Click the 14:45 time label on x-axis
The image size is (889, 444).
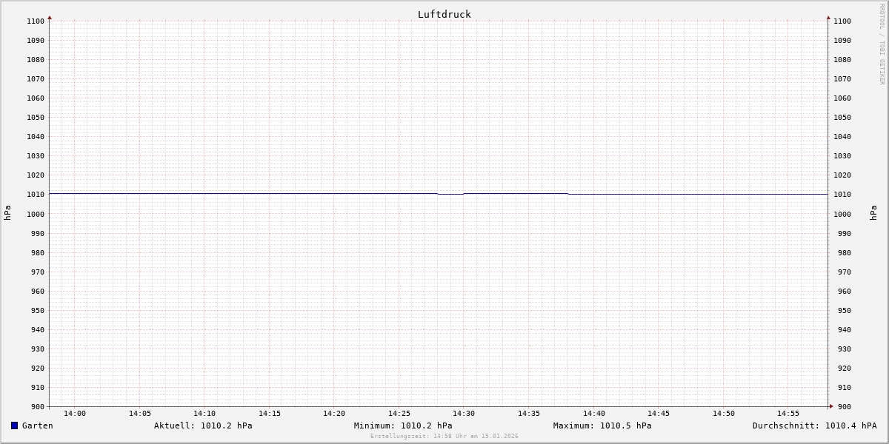pos(659,414)
